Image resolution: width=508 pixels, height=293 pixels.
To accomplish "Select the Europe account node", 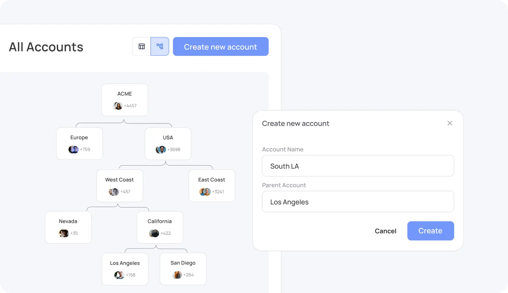I will [79, 138].
